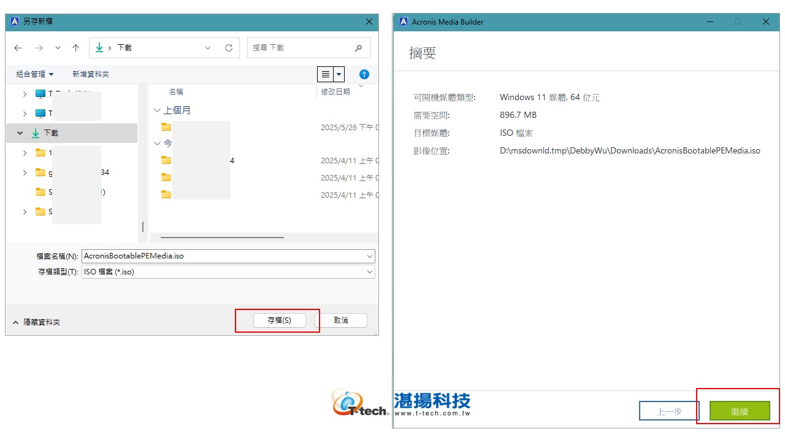Click 新增資料夾 to create a folder
Image resolution: width=785 pixels, height=442 pixels.
91,74
